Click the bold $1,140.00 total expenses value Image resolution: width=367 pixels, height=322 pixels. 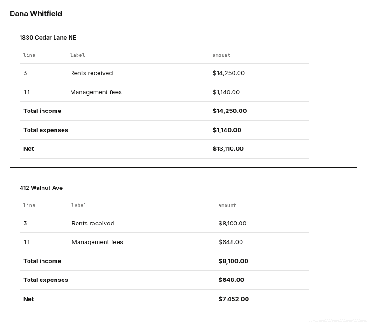pos(227,130)
